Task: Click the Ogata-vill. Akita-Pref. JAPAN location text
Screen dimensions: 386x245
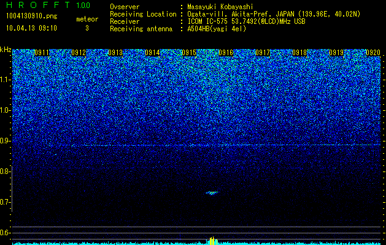Action: click(274, 14)
